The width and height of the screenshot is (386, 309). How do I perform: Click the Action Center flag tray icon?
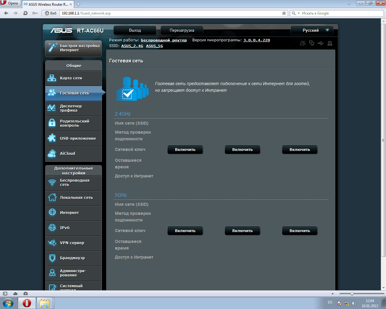pos(340,303)
